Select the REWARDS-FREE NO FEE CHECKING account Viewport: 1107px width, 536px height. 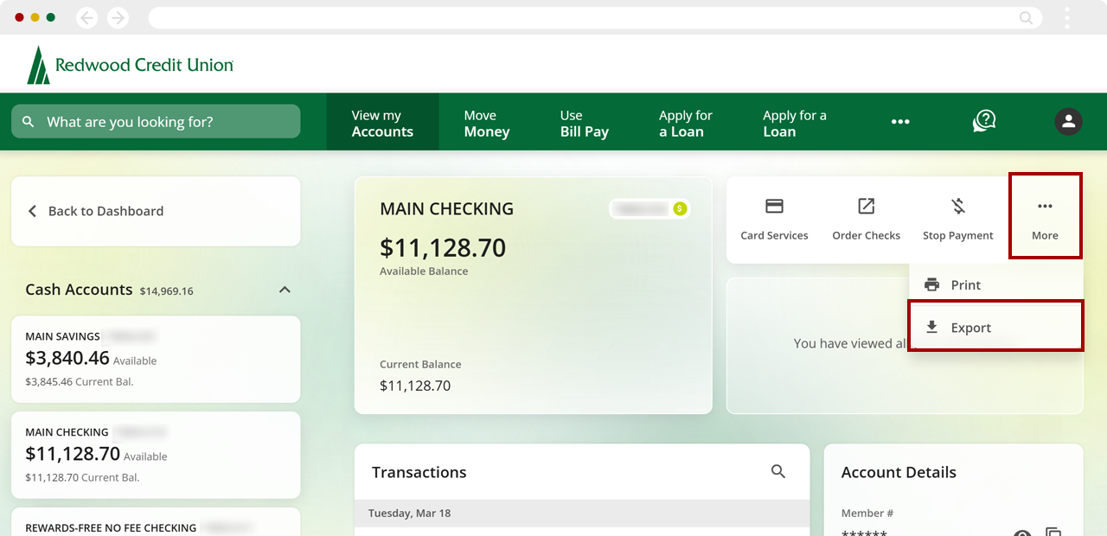[156, 522]
